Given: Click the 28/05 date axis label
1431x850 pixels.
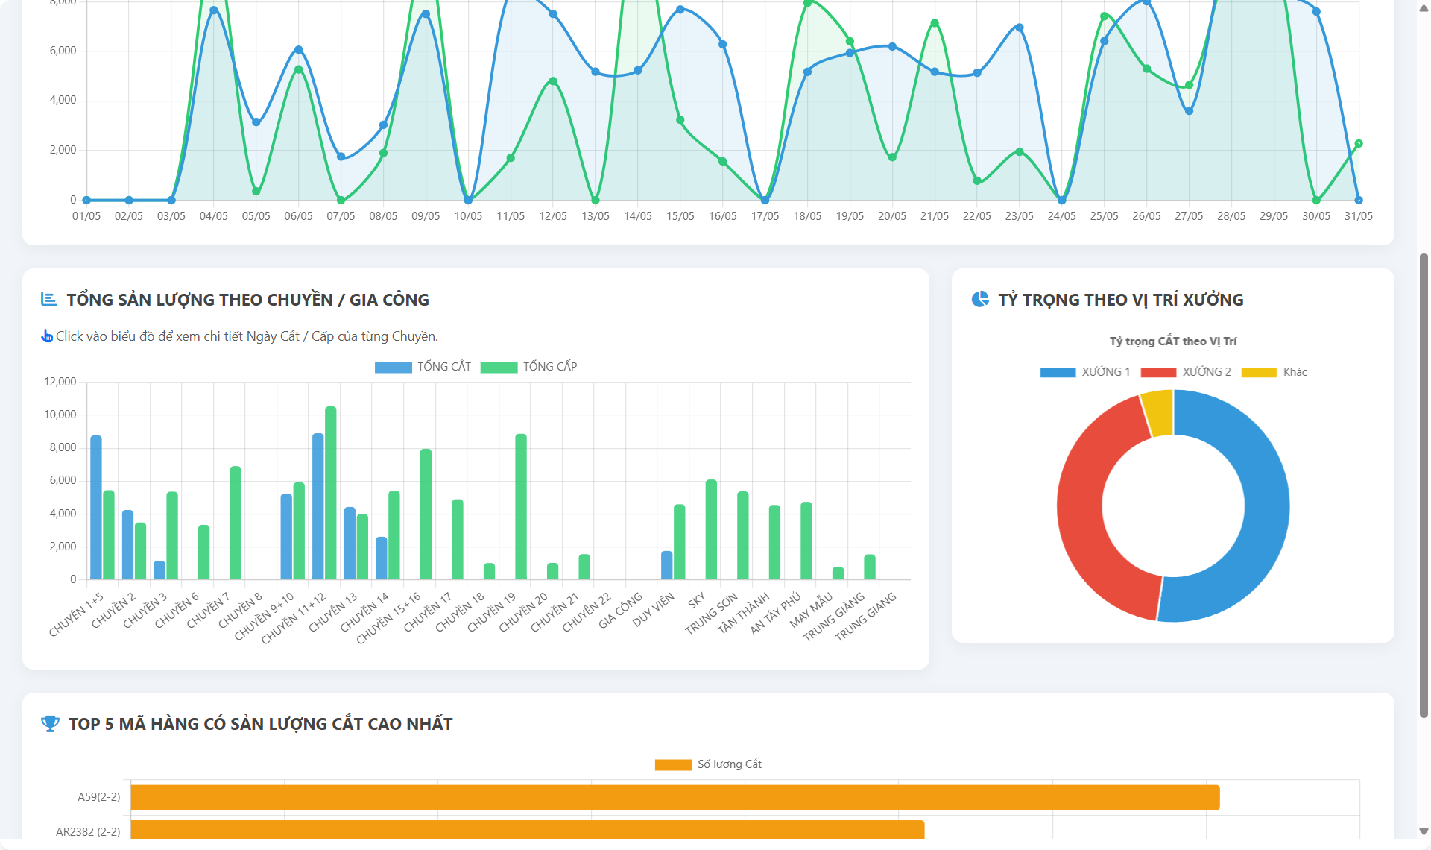Looking at the screenshot, I should pos(1231,216).
